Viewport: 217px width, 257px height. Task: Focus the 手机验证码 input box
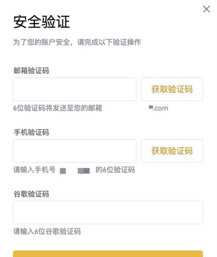tap(75, 151)
